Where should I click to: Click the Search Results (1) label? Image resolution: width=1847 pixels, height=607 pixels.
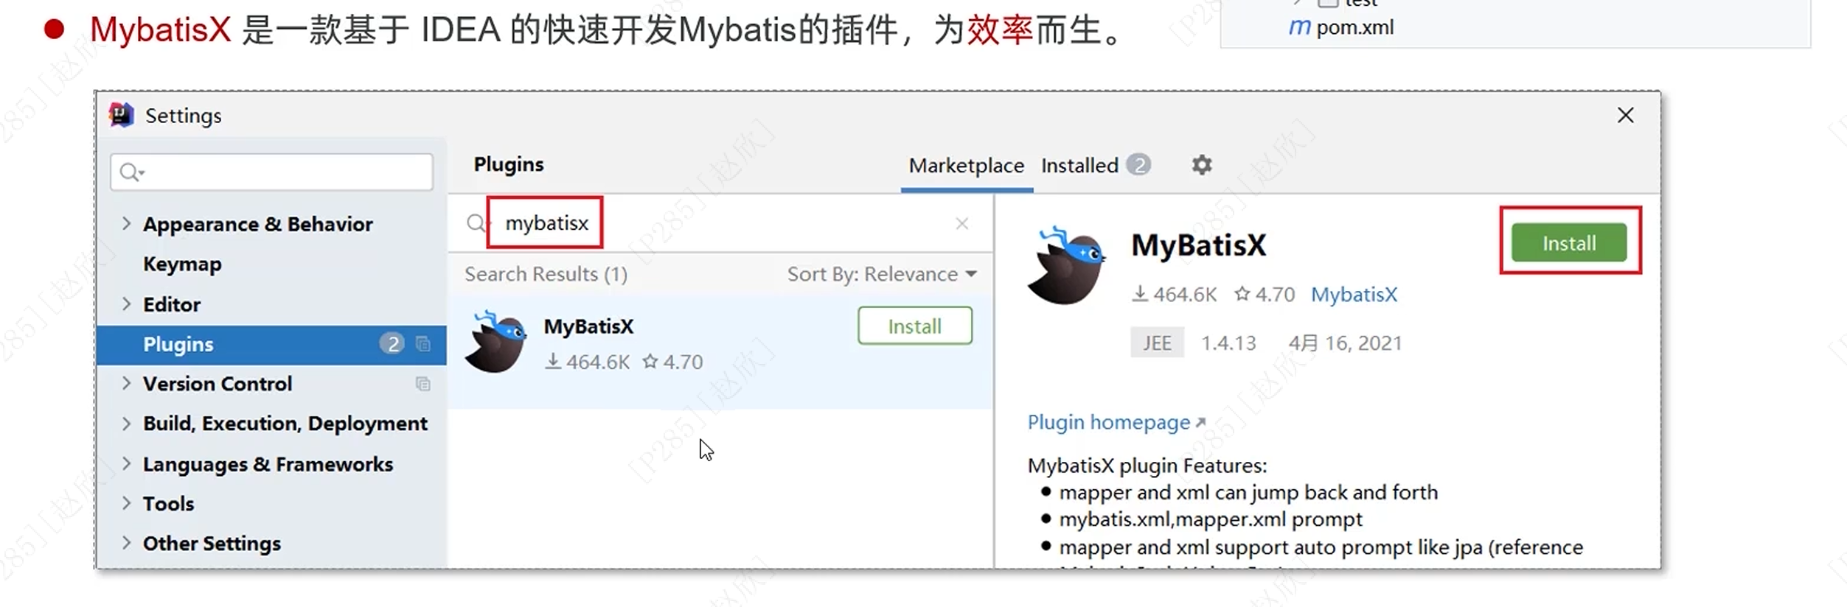(x=546, y=274)
